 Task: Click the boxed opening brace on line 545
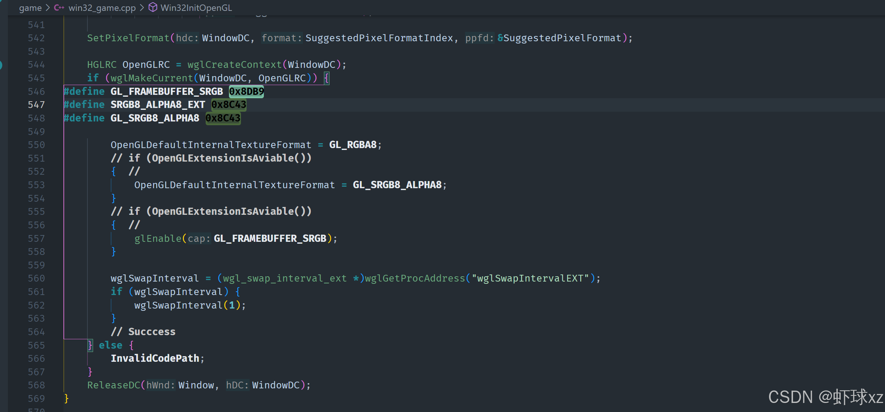pyautogui.click(x=327, y=78)
